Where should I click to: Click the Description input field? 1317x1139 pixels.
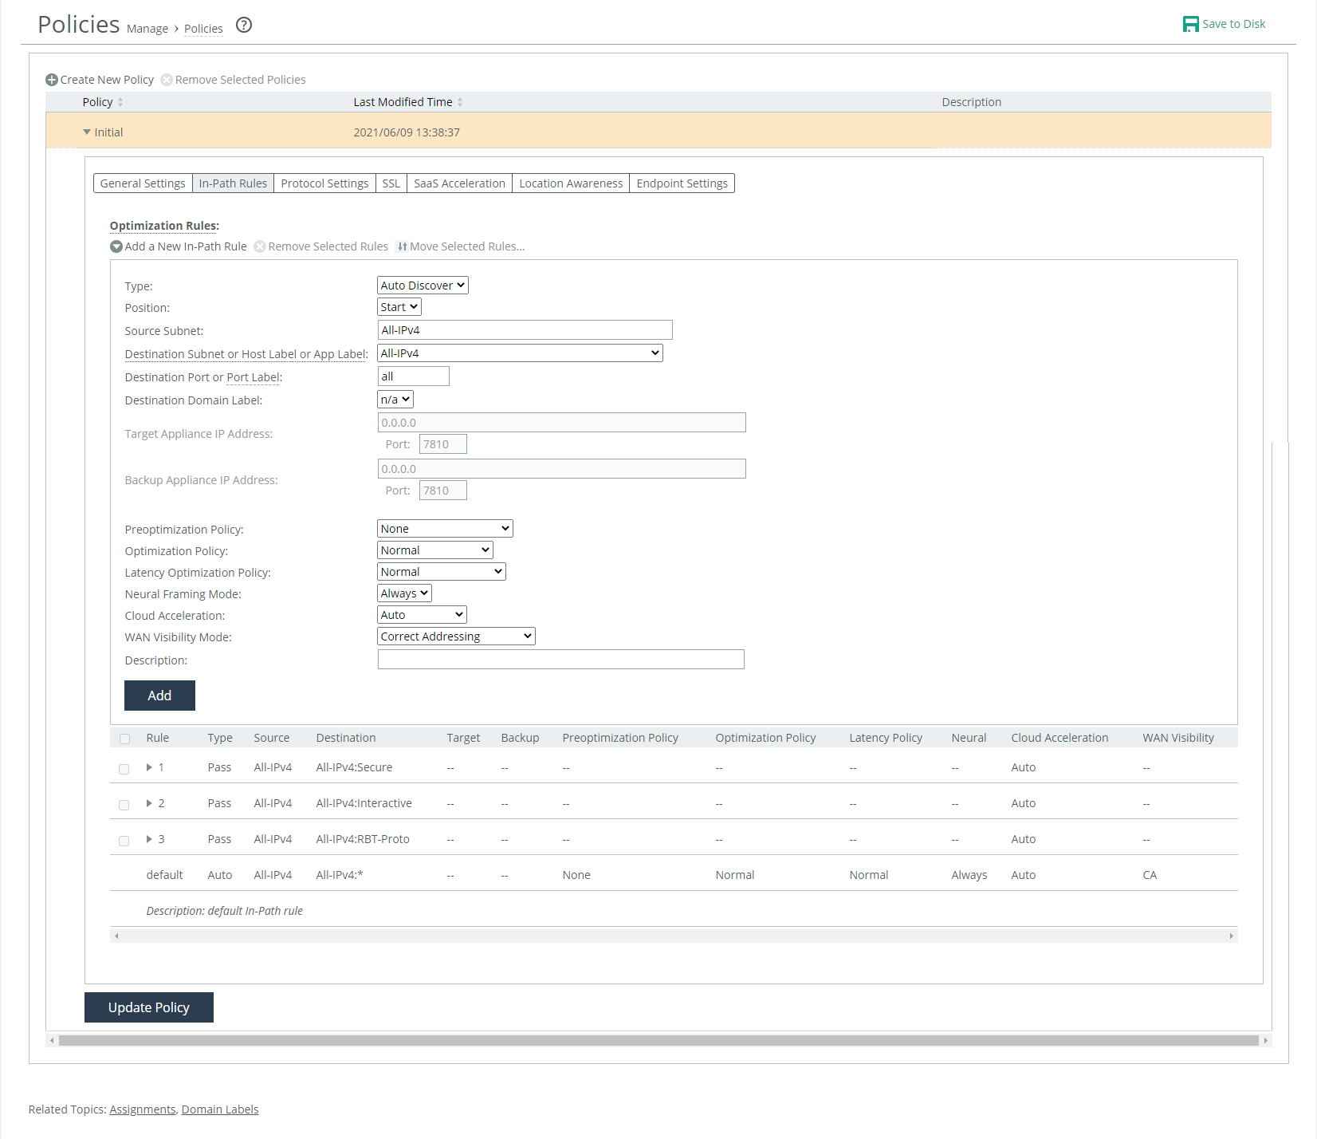click(x=560, y=660)
